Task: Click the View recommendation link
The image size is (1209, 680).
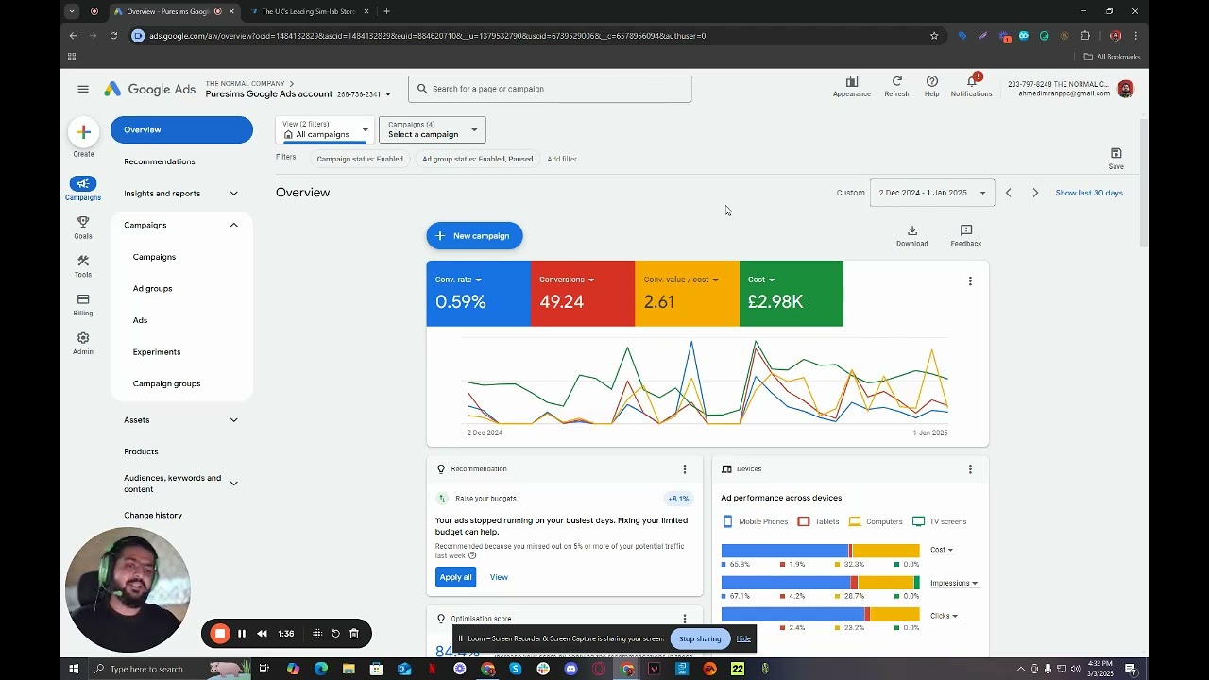Action: click(x=499, y=577)
